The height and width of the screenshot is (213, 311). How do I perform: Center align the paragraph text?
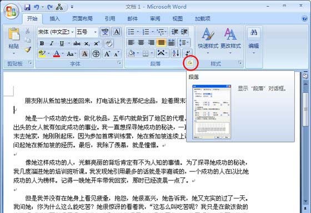pyautogui.click(x=141, y=42)
